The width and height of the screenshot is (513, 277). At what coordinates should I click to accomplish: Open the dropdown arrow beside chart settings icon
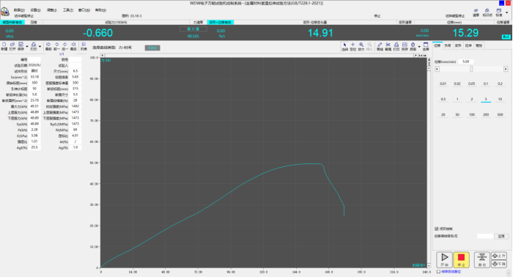pyautogui.click(x=419, y=47)
